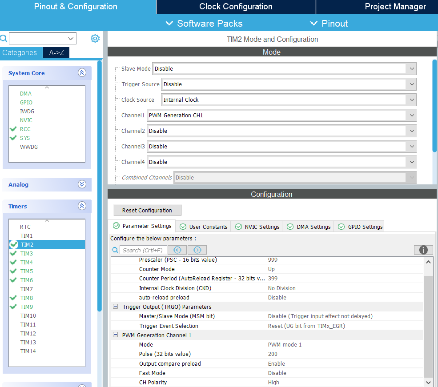Screen dimensions: 438x387
Task: Switch to A->Z sorting view
Action: 56,52
